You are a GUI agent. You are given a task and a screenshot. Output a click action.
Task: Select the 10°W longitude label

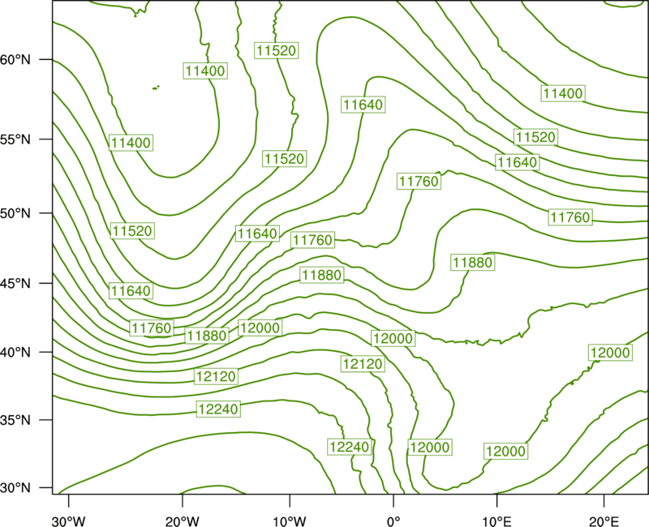(x=290, y=521)
